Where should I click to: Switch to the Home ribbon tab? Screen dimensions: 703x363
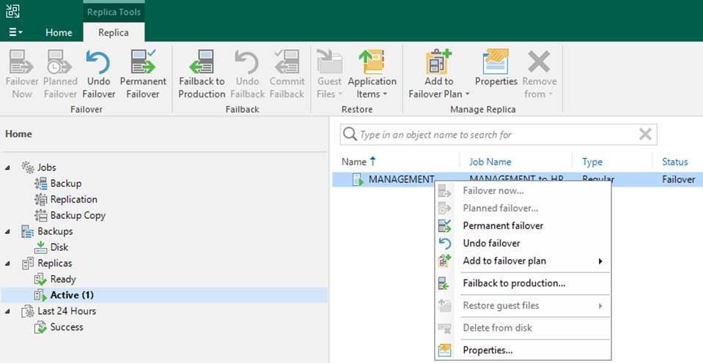pos(59,33)
